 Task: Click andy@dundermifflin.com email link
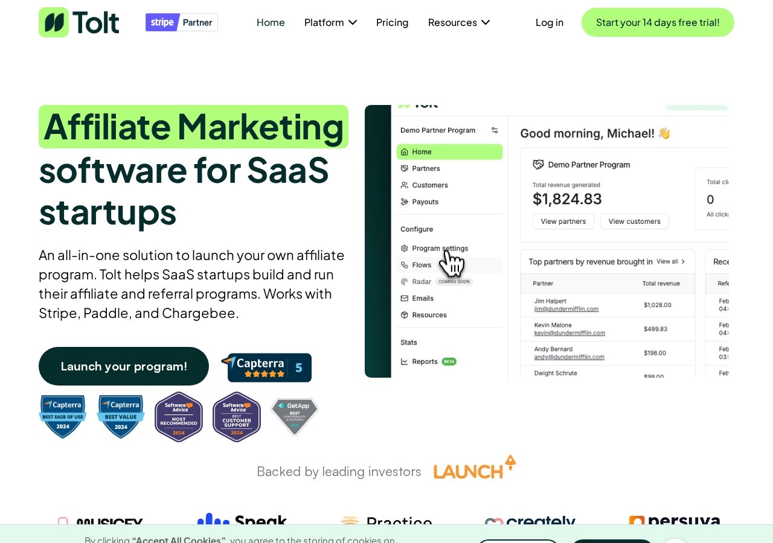569,357
